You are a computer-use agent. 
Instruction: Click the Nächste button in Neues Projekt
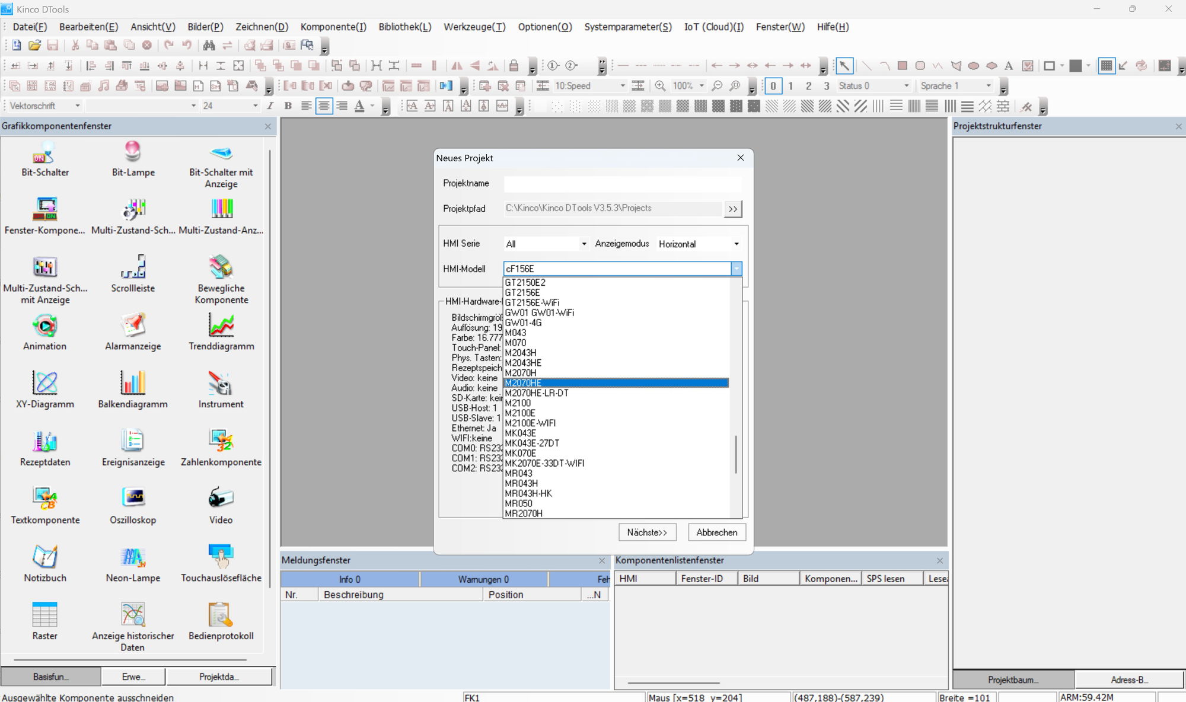pyautogui.click(x=647, y=532)
